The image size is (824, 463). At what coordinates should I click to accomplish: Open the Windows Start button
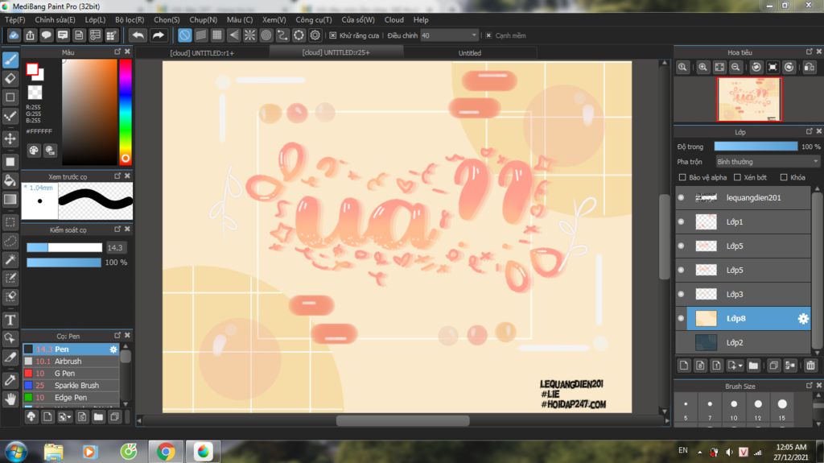(16, 452)
